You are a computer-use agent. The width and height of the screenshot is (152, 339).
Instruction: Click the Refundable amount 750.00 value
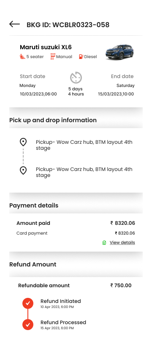coord(121,286)
